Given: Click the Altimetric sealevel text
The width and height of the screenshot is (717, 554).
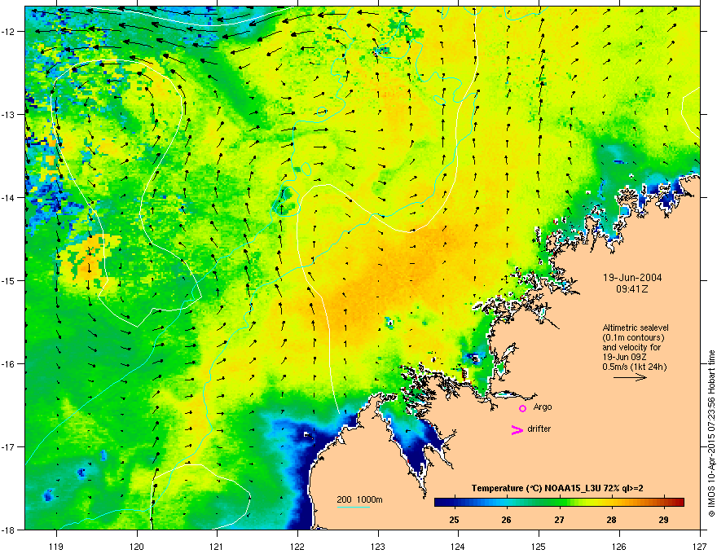Looking at the screenshot, I should point(636,328).
